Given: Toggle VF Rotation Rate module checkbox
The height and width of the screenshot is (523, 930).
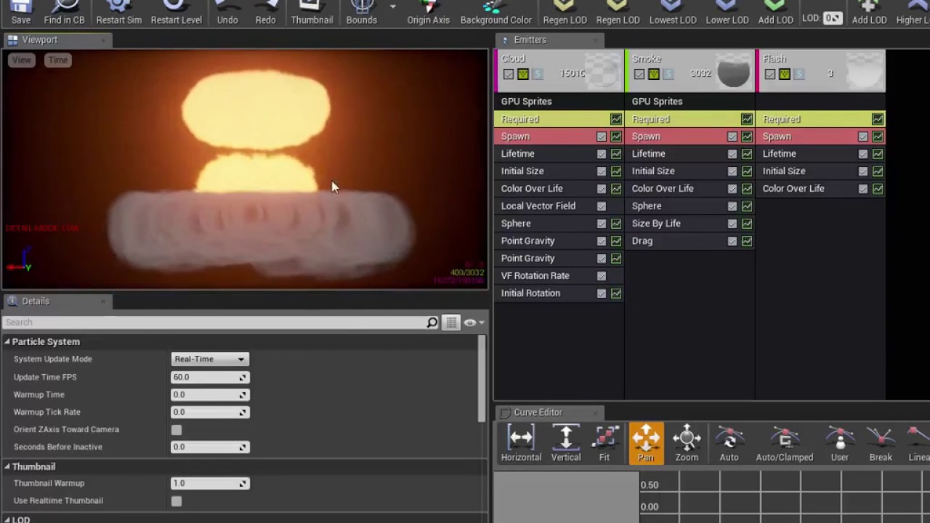Looking at the screenshot, I should pyautogui.click(x=602, y=276).
